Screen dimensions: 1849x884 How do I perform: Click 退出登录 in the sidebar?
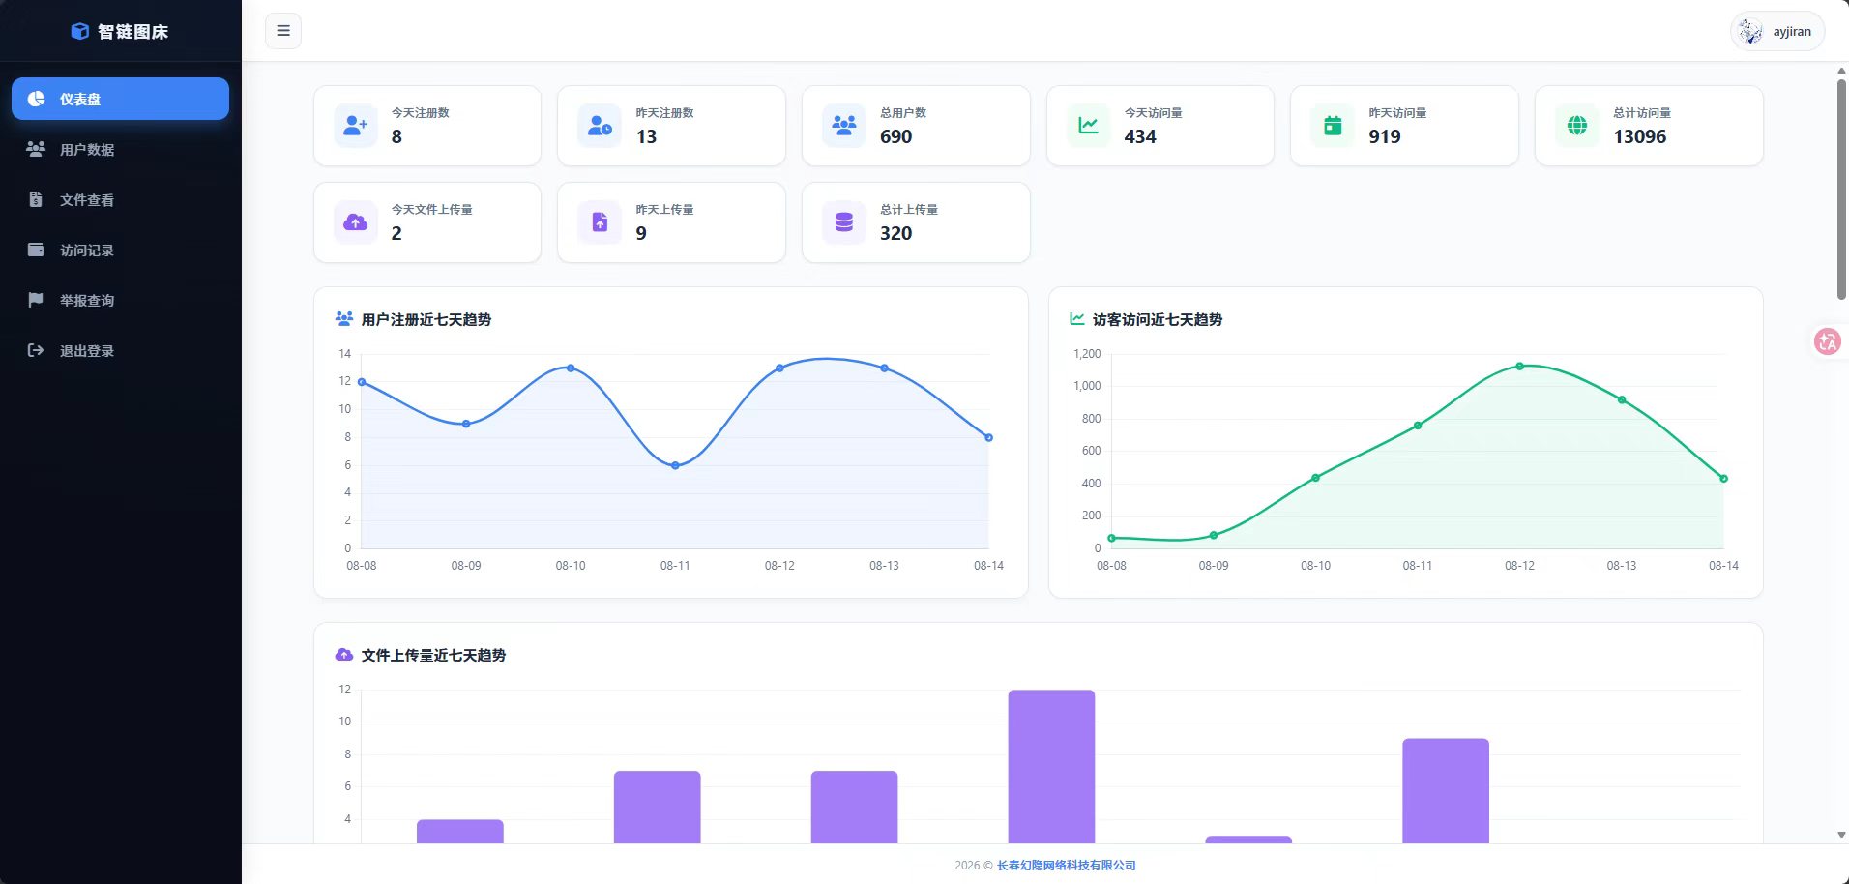[x=120, y=350]
